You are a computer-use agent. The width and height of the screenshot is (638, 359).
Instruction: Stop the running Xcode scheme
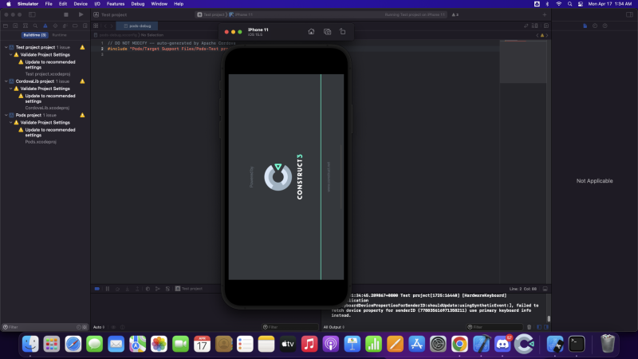(66, 14)
